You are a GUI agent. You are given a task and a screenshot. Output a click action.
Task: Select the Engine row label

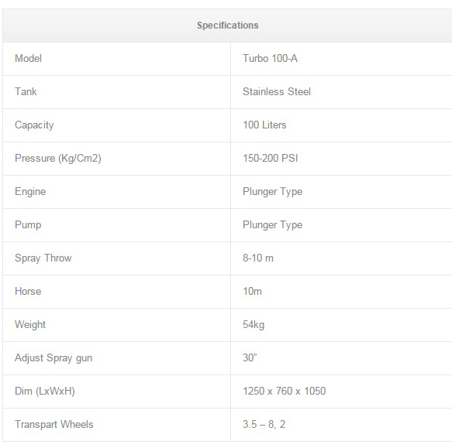30,192
